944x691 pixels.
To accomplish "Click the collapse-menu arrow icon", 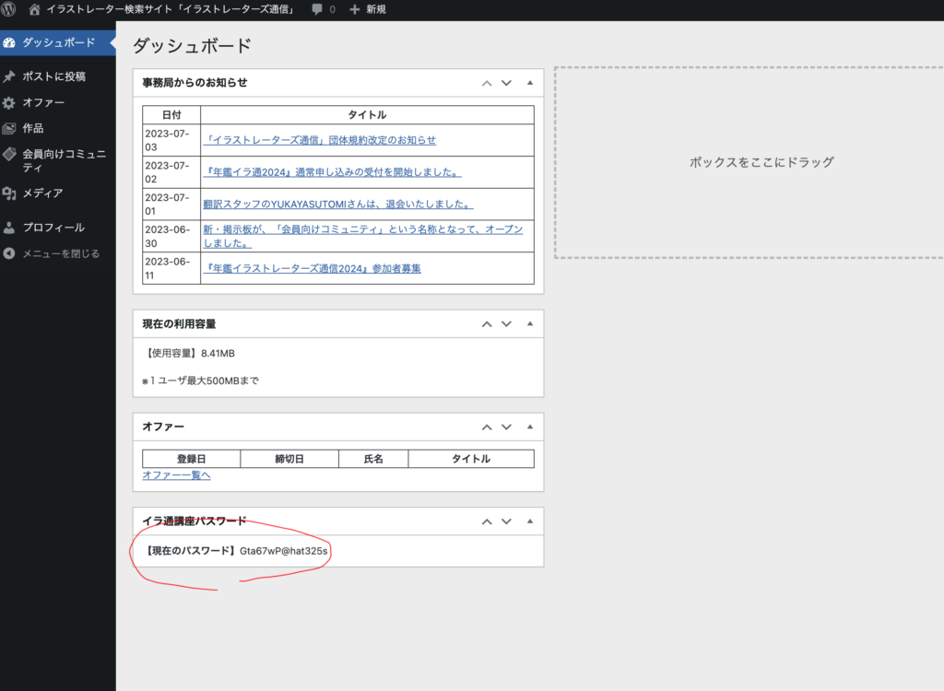I will click(9, 253).
